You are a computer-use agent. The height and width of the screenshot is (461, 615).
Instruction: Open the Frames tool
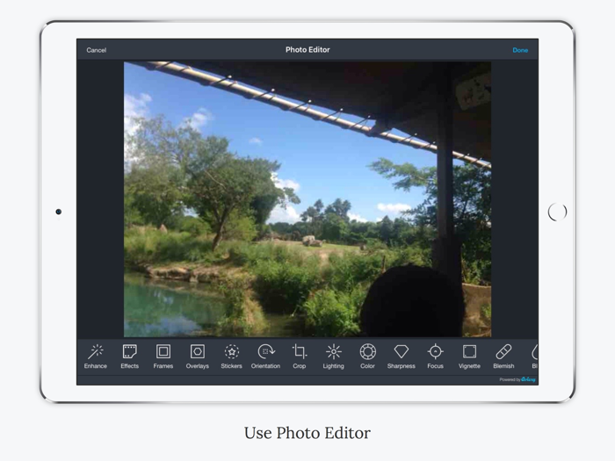point(163,357)
